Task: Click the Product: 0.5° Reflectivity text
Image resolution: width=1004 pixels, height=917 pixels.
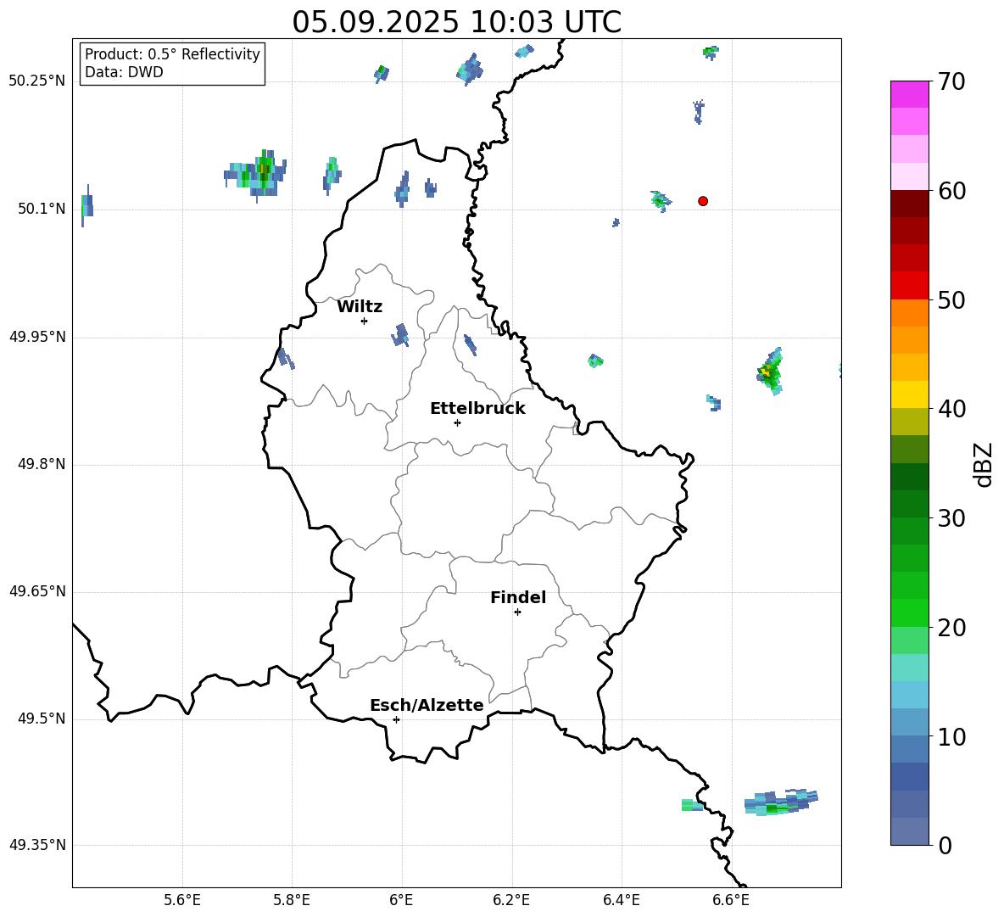Action: pyautogui.click(x=172, y=54)
